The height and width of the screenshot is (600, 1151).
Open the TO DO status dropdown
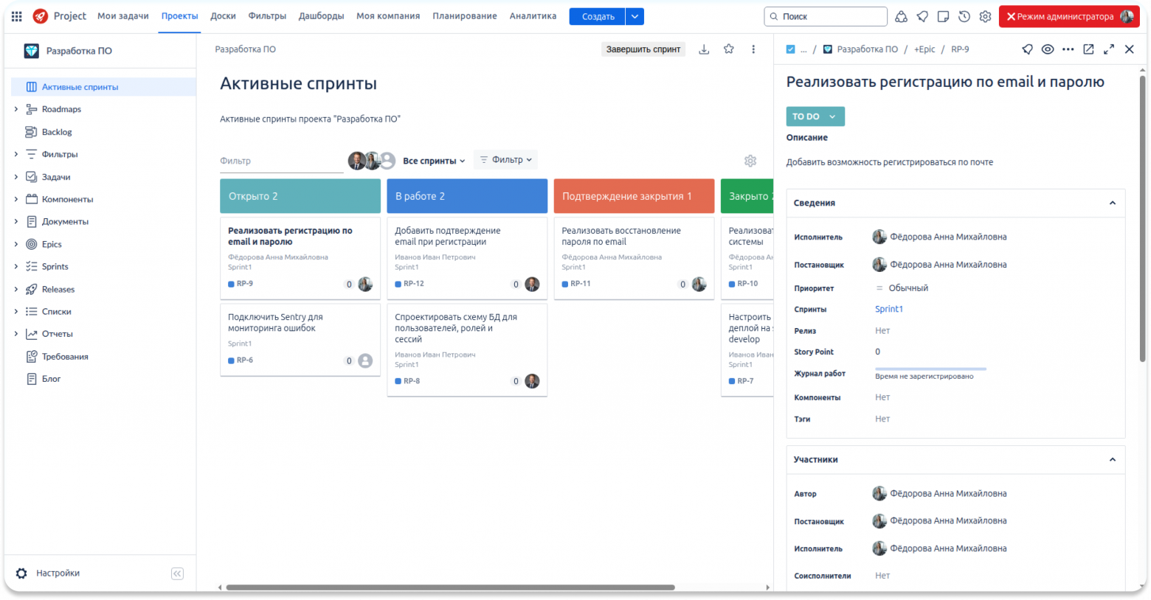click(815, 116)
